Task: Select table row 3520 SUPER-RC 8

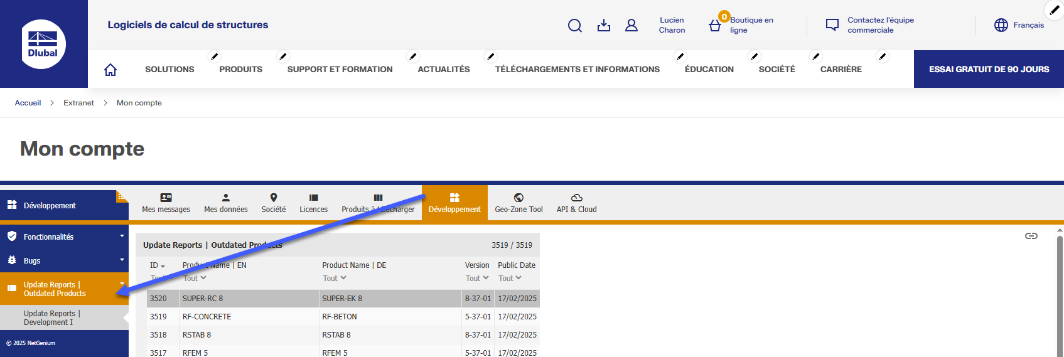Action: pyautogui.click(x=343, y=299)
